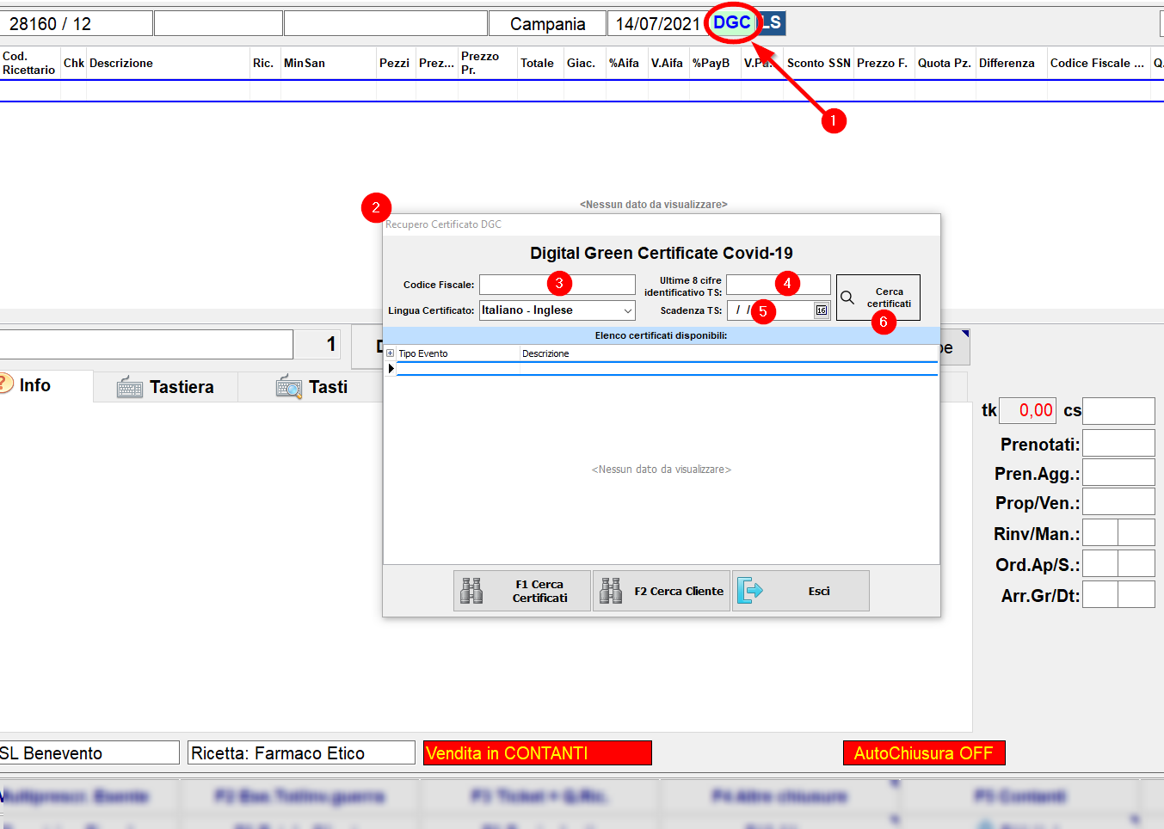Toggle the AutoChiusura OFF indicator
Viewport: 1164px width, 829px height.
coord(923,753)
